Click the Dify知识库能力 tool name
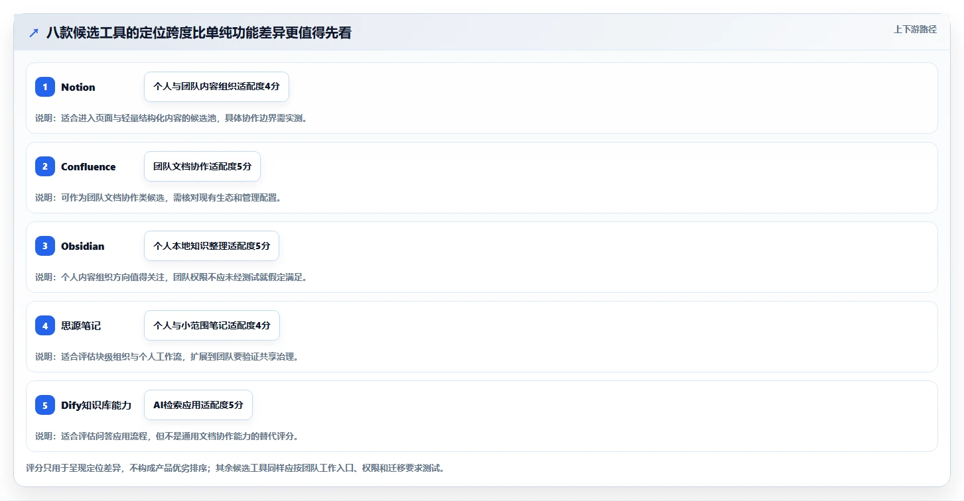This screenshot has width=964, height=501. tap(96, 405)
